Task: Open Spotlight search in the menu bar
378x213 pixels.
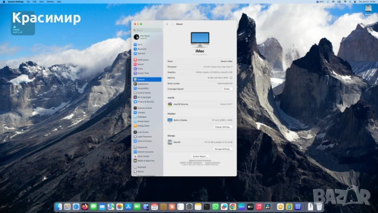Action: 350,2
